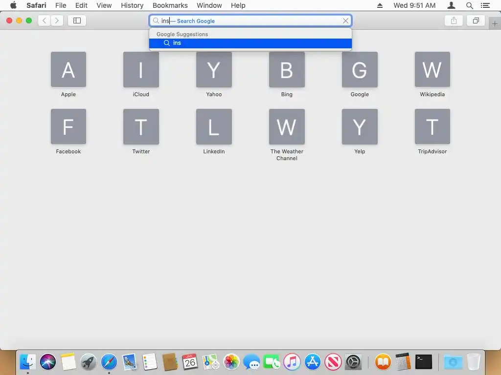This screenshot has height=375, width=501.
Task: Open Notes from the Dock
Action: click(x=68, y=362)
